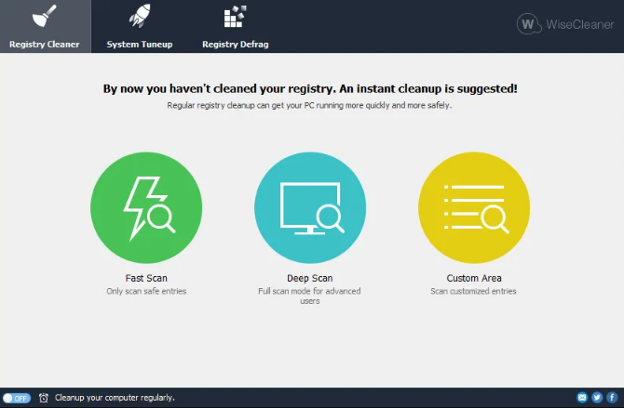
Task: Open the Facebook share icon
Action: [x=612, y=397]
